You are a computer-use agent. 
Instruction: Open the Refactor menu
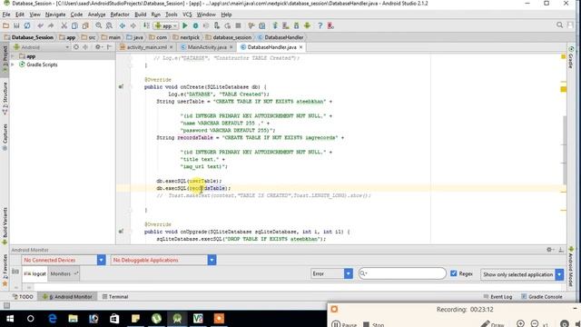coord(120,15)
